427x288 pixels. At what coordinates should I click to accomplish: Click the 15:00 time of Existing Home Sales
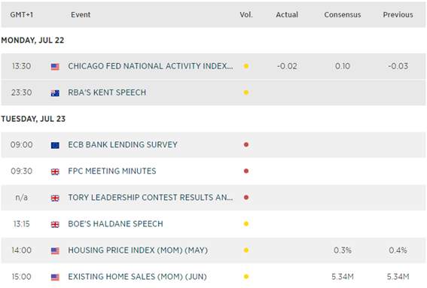[22, 277]
